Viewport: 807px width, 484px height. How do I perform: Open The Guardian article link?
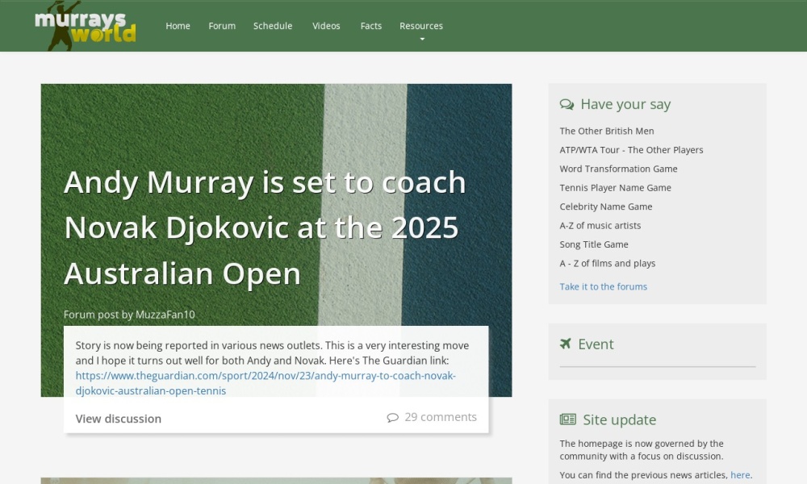point(266,383)
